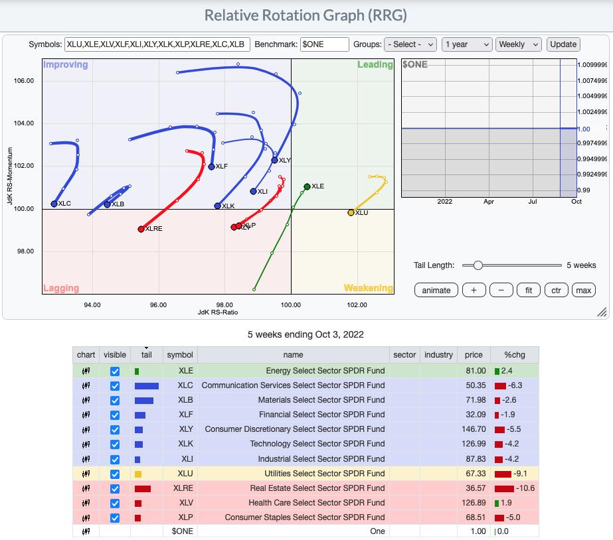Sort table by the symbol column header

coord(180,354)
